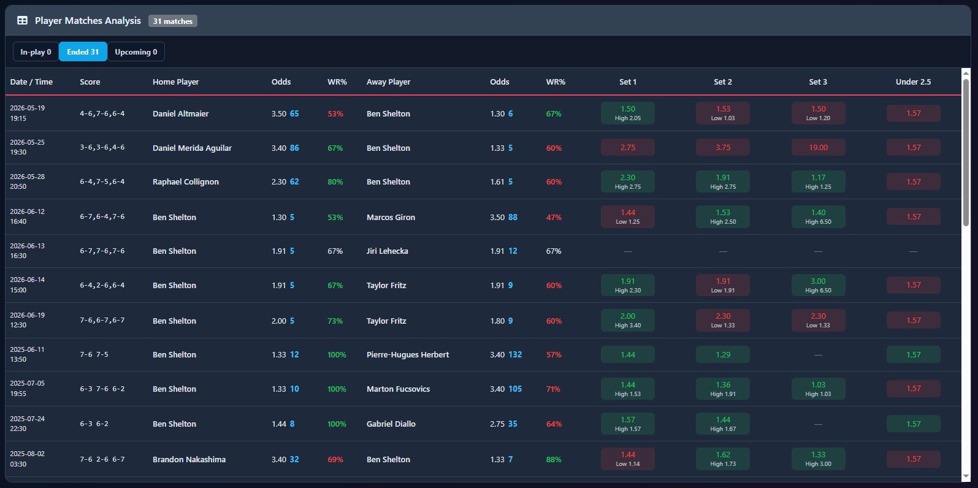Viewport: 978px width, 488px height.
Task: Click the 3-6,3-6,4-6 score cell
Action: pos(102,148)
